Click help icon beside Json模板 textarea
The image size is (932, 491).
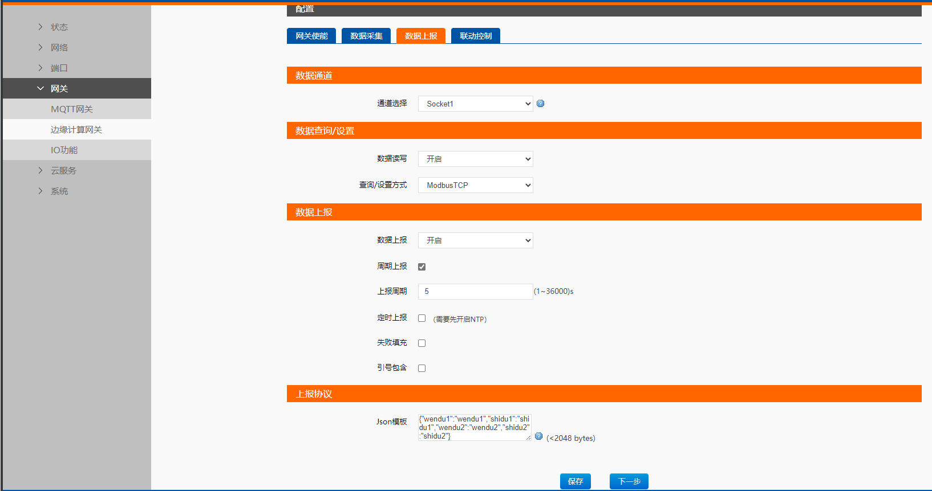538,436
